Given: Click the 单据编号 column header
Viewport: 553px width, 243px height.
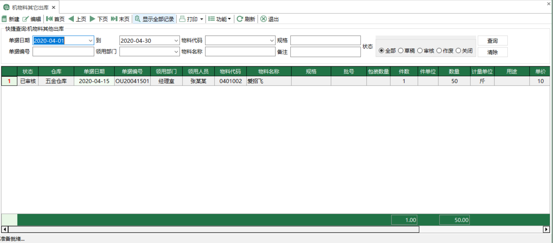Looking at the screenshot, I should tap(132, 71).
